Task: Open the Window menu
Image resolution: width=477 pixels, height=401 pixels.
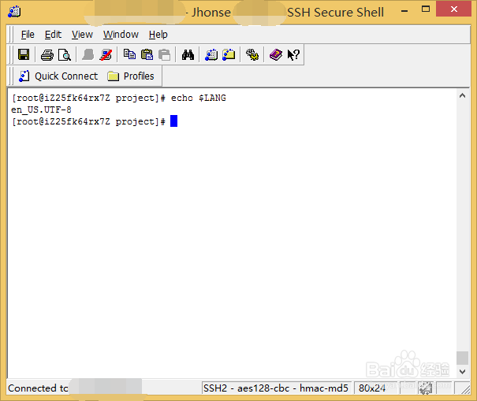Action: [121, 35]
